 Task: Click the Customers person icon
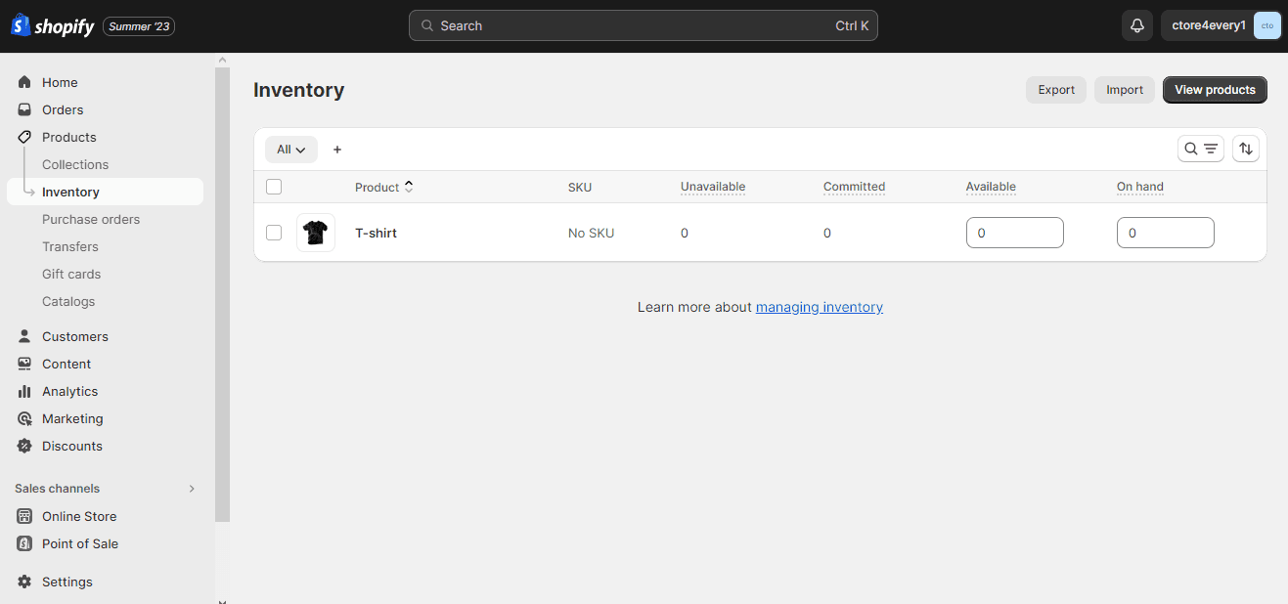pos(24,336)
